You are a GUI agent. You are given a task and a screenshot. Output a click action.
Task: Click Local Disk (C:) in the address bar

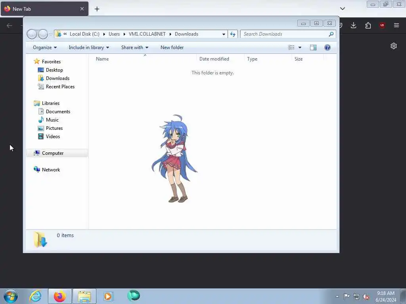click(x=84, y=34)
